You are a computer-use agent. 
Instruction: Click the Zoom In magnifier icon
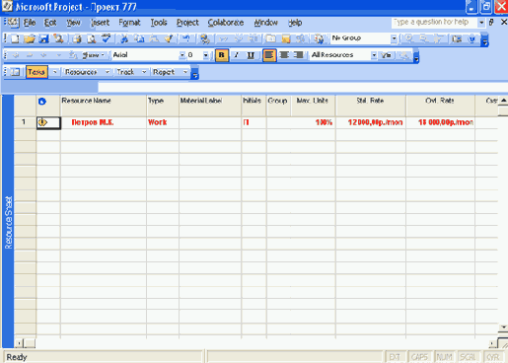[409, 38]
